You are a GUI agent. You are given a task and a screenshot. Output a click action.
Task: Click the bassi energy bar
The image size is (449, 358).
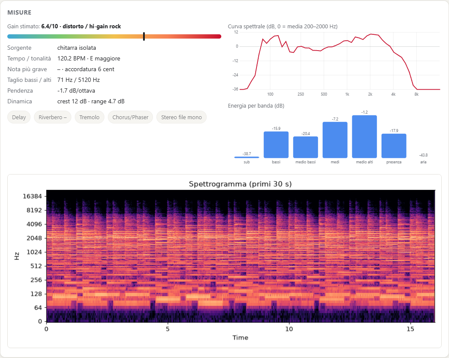click(276, 145)
